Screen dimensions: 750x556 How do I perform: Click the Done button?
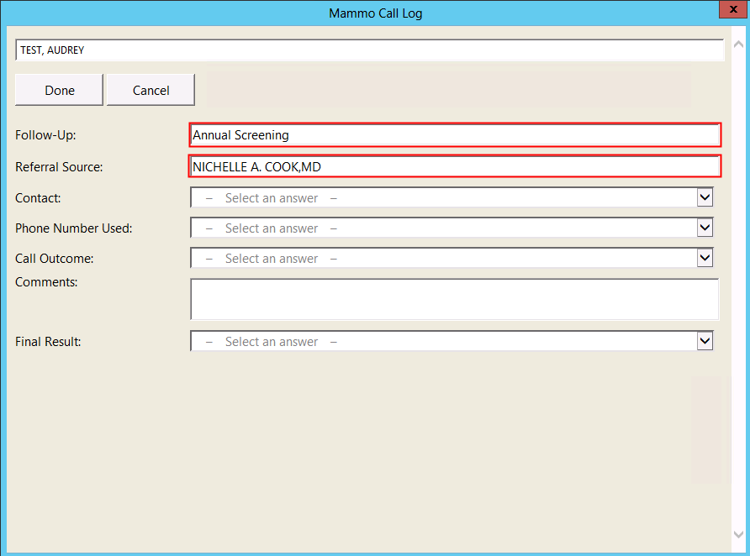point(59,90)
